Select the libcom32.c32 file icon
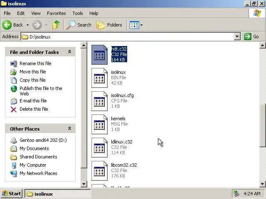This screenshot has height=199, width=266. click(99, 170)
